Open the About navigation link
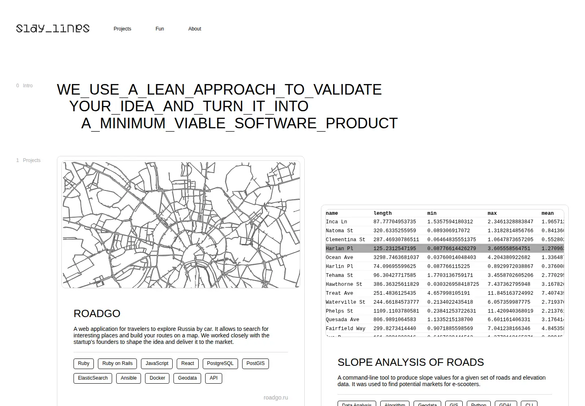The width and height of the screenshot is (585, 406). click(195, 29)
